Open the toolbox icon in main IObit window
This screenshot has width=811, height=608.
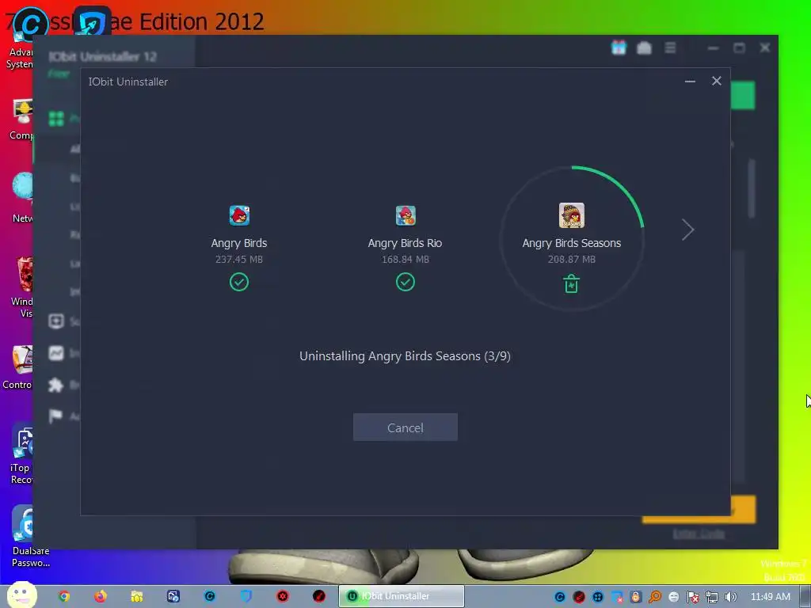coord(644,48)
